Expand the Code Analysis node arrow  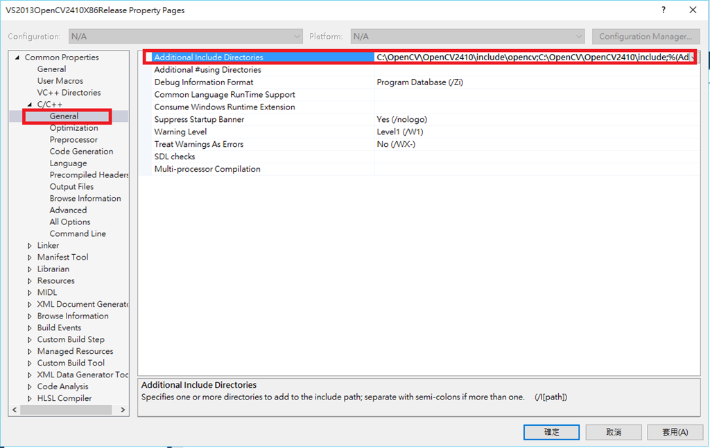coord(30,386)
